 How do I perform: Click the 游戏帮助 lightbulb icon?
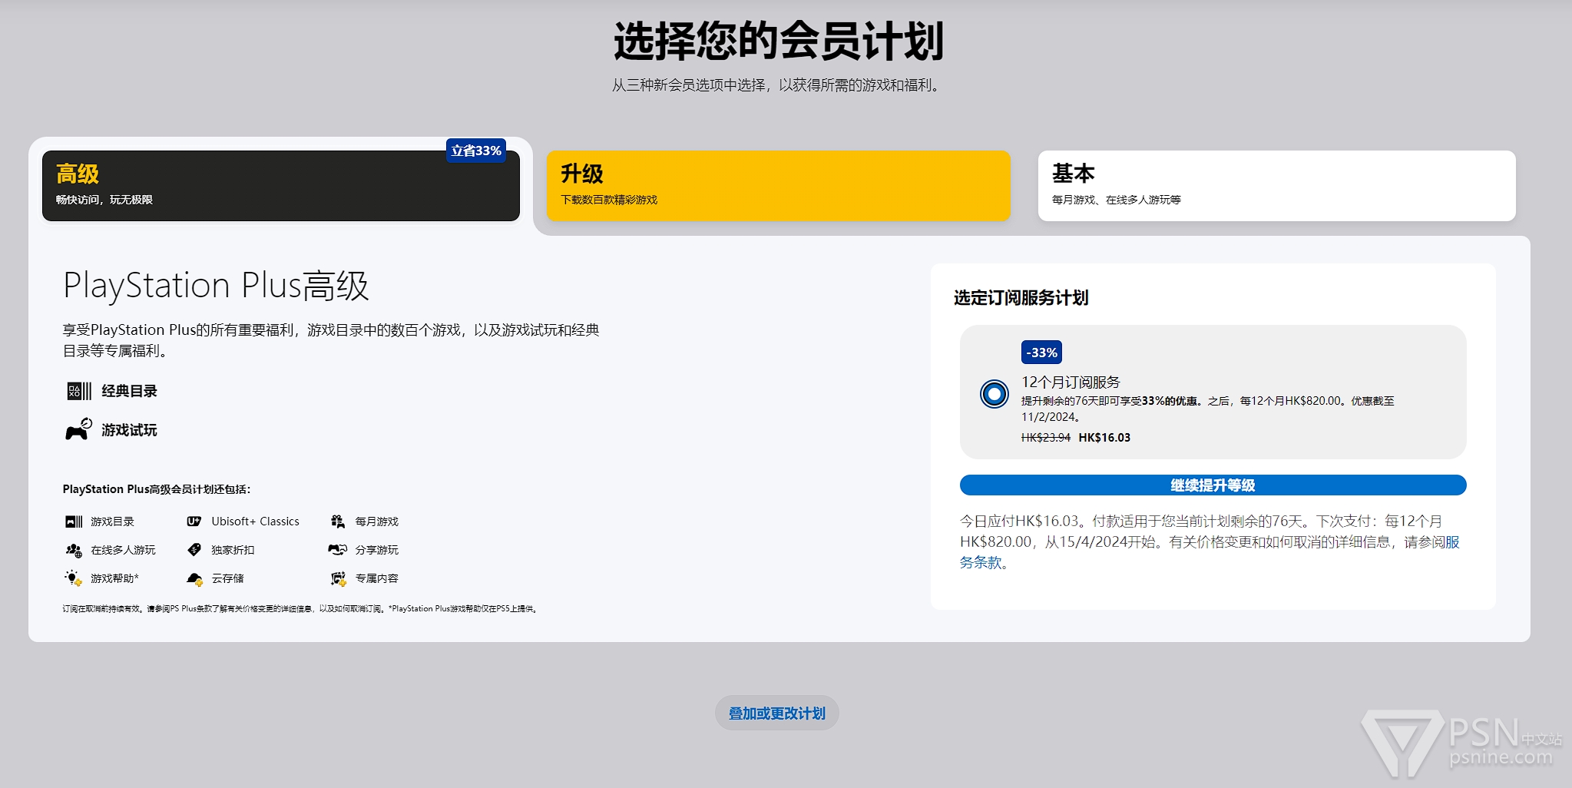point(74,578)
